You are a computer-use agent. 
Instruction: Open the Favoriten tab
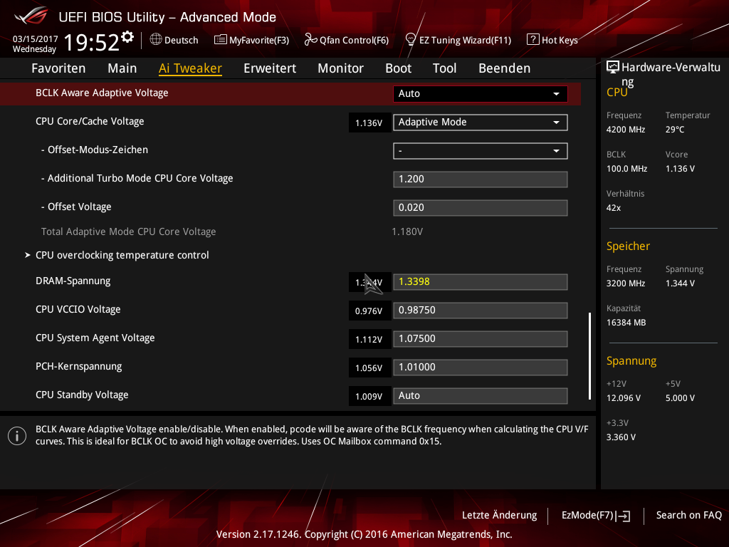[58, 68]
